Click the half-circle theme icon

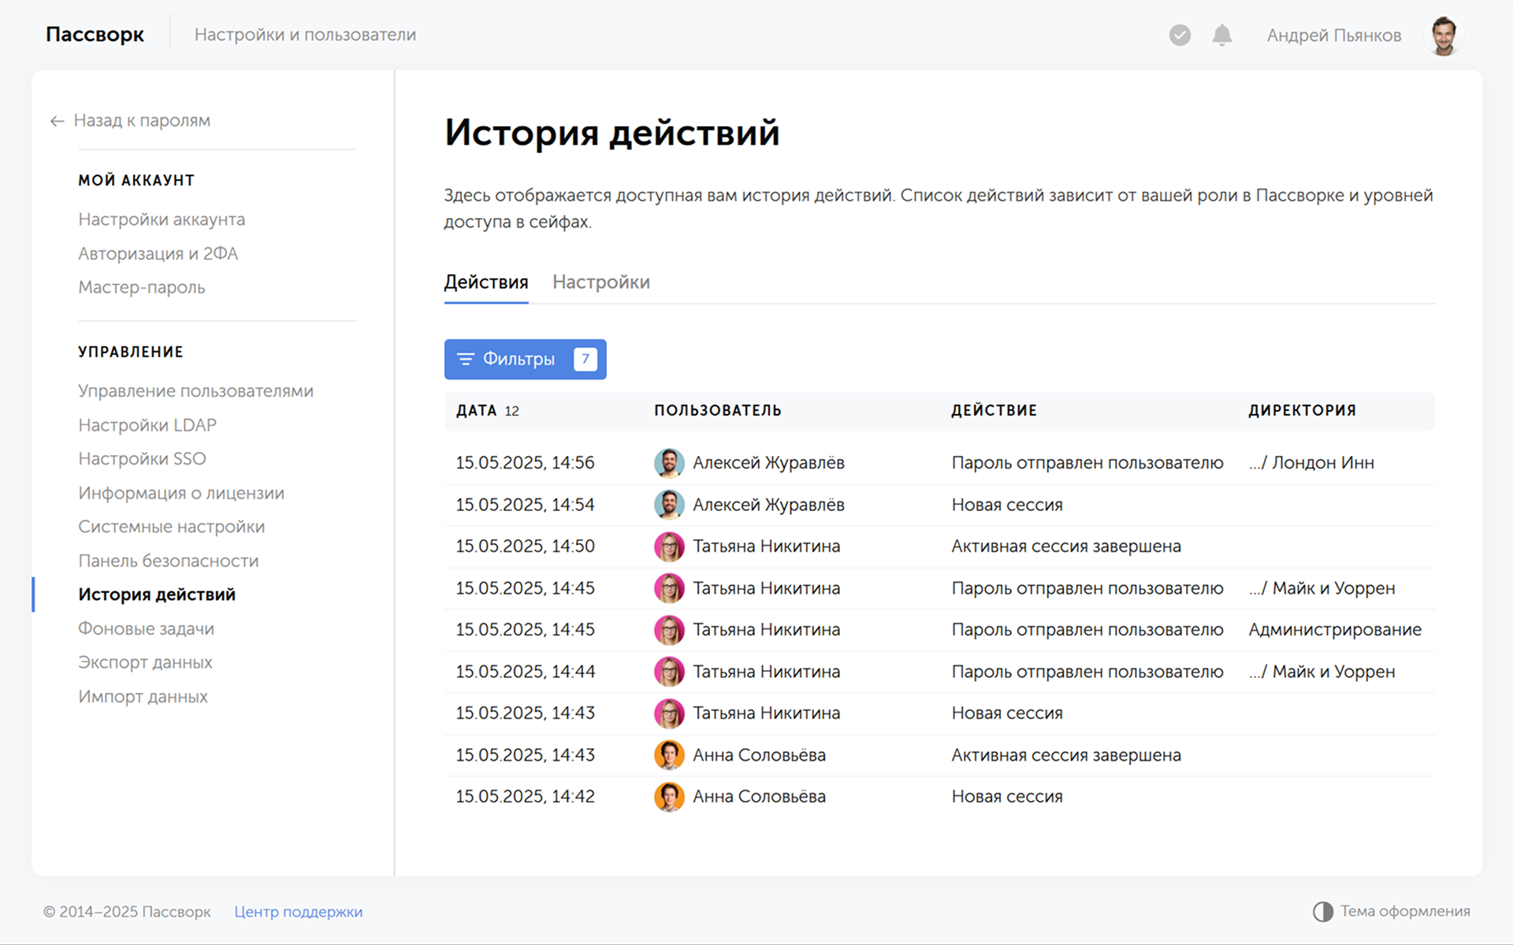click(x=1322, y=911)
